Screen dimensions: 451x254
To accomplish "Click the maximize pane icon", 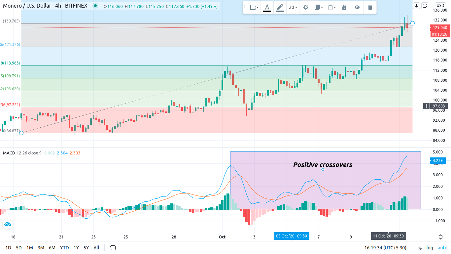I will 425,6.
